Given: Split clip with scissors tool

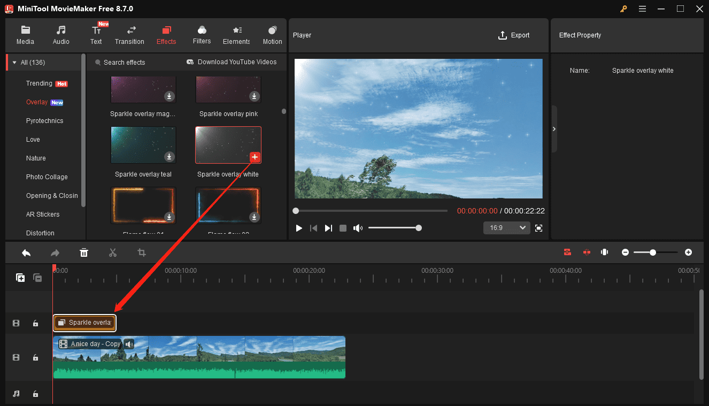Looking at the screenshot, I should 113,252.
